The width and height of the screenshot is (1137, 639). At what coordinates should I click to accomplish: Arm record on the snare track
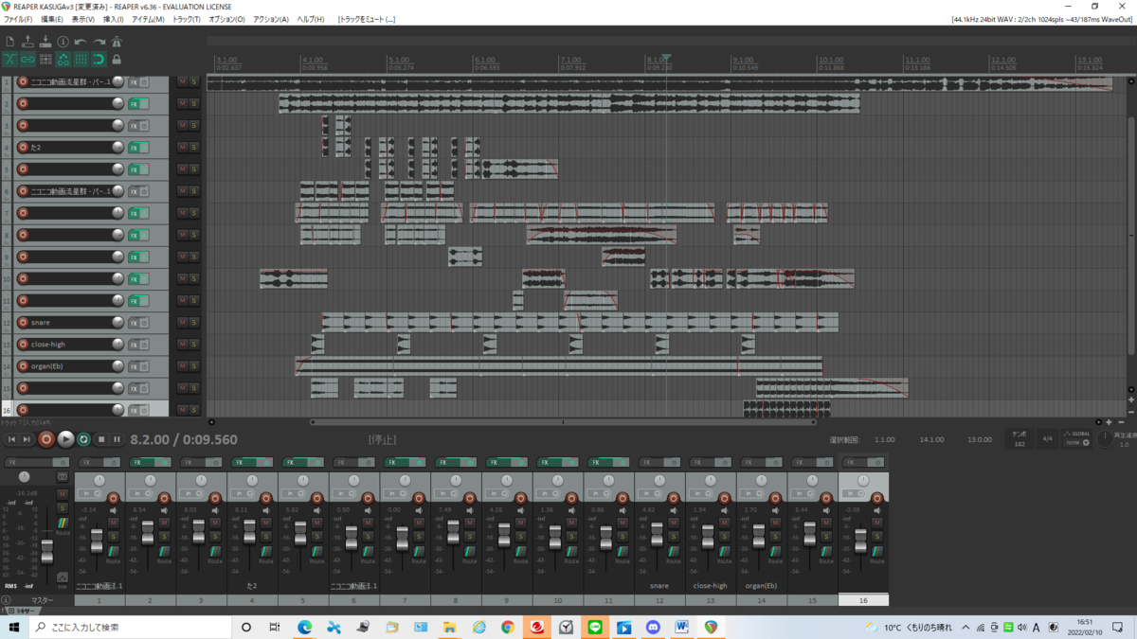pyautogui.click(x=23, y=322)
